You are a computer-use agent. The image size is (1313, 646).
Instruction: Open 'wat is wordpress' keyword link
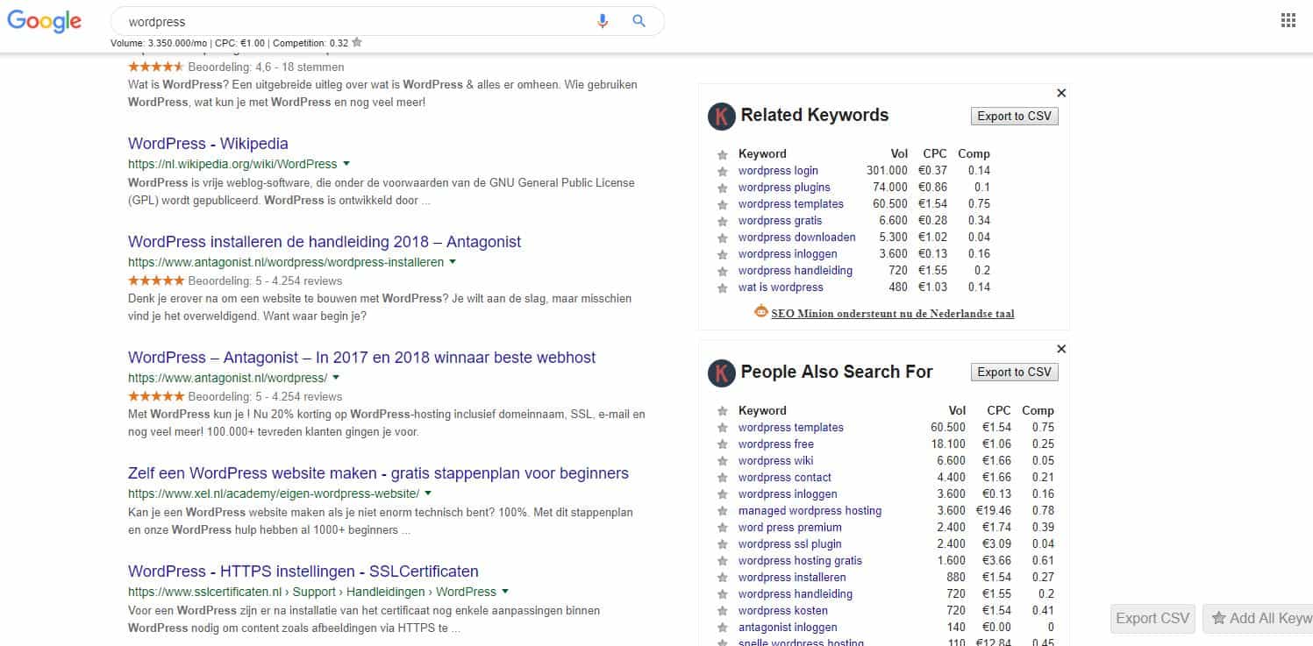click(x=781, y=288)
